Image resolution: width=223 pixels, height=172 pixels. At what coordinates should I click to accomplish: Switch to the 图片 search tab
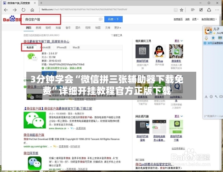tap(78, 28)
